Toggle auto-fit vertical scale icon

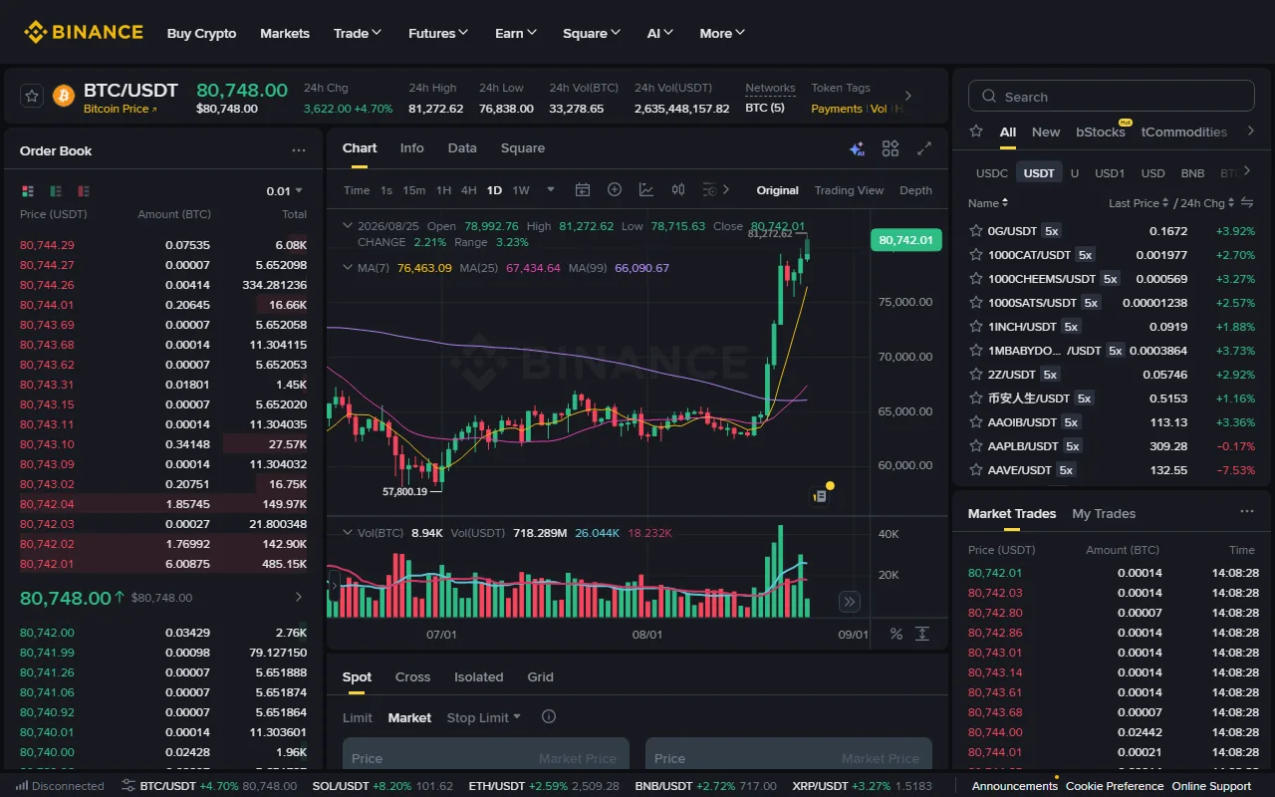click(x=922, y=634)
